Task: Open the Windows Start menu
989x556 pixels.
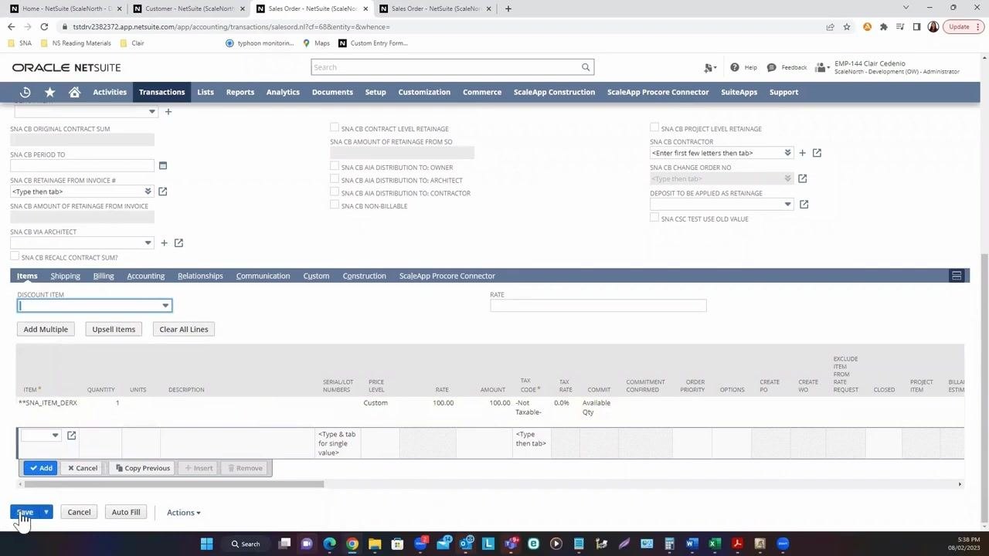Action: pos(206,544)
